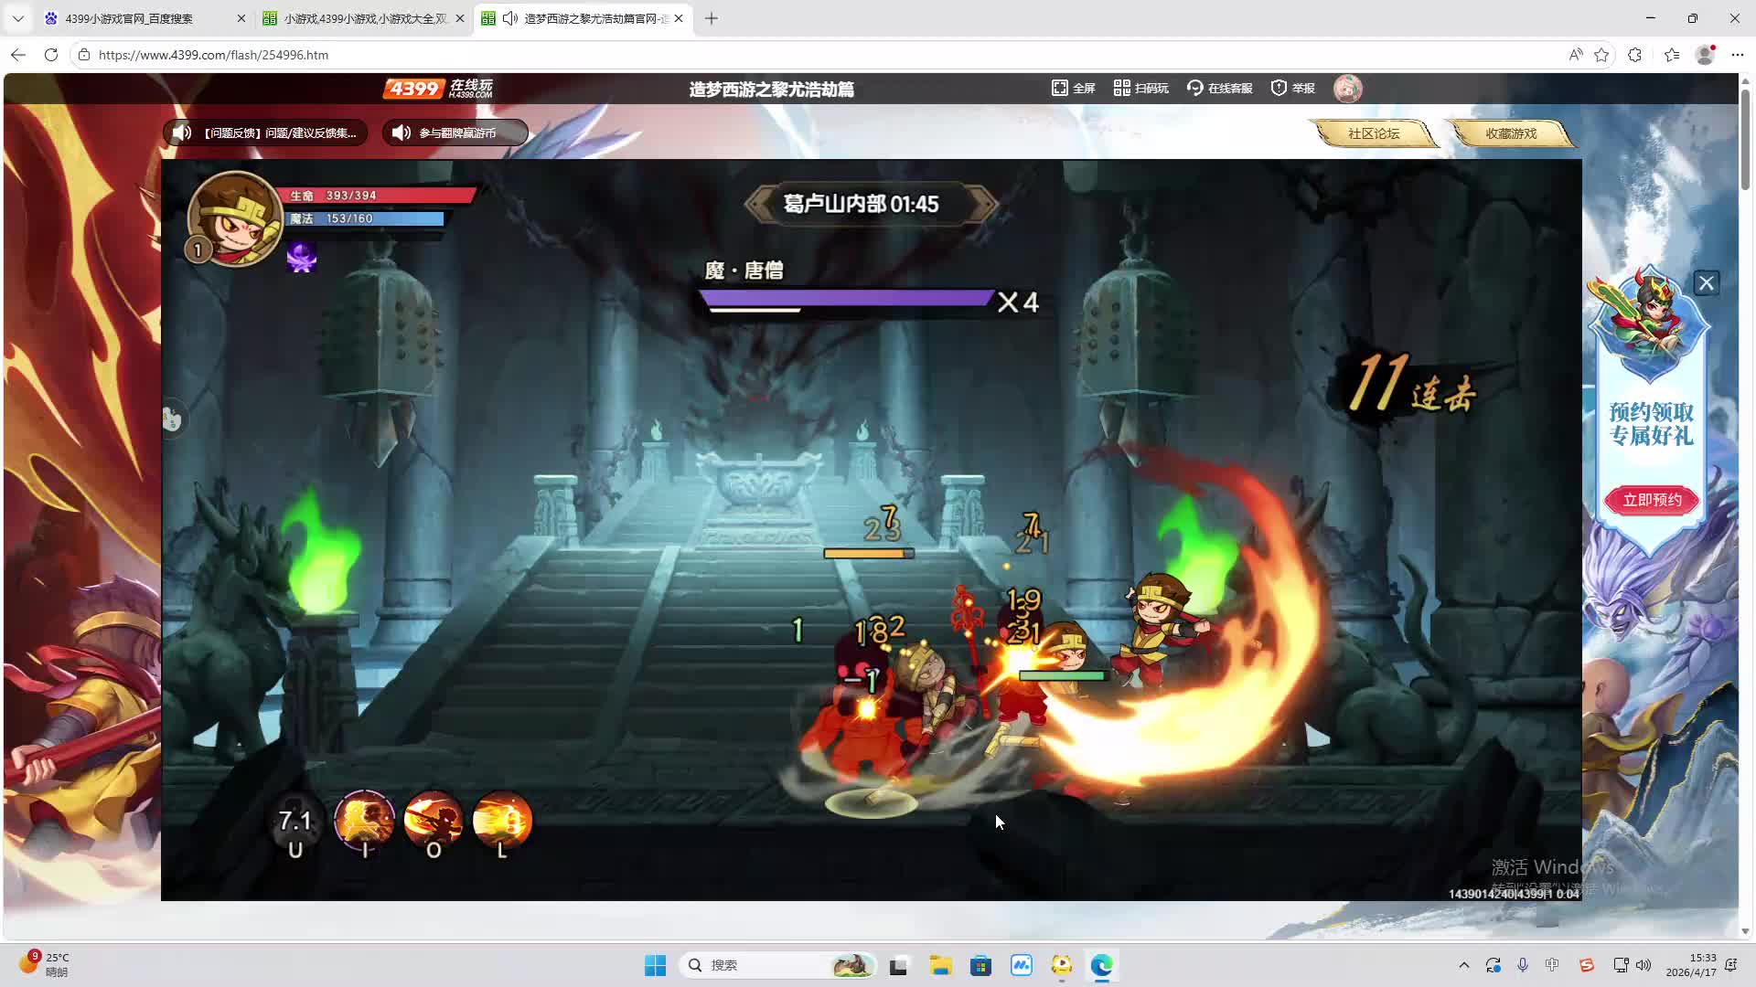This screenshot has width=1756, height=987.
Task: Open the weather widget 25°C
Action: click(45, 965)
